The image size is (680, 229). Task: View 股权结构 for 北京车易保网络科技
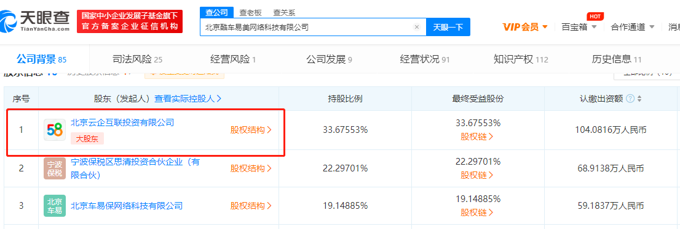click(x=251, y=206)
